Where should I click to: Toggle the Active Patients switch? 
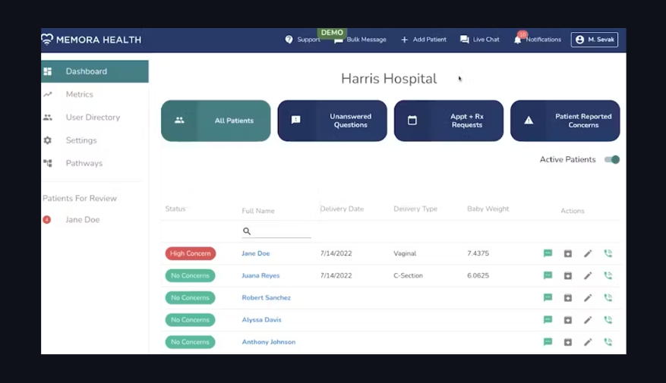612,159
